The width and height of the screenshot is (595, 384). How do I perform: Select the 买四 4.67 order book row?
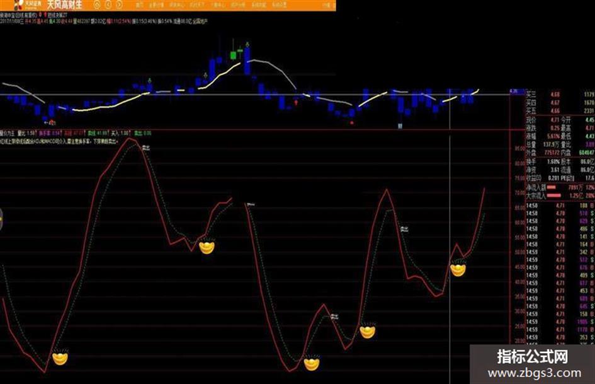click(x=560, y=103)
